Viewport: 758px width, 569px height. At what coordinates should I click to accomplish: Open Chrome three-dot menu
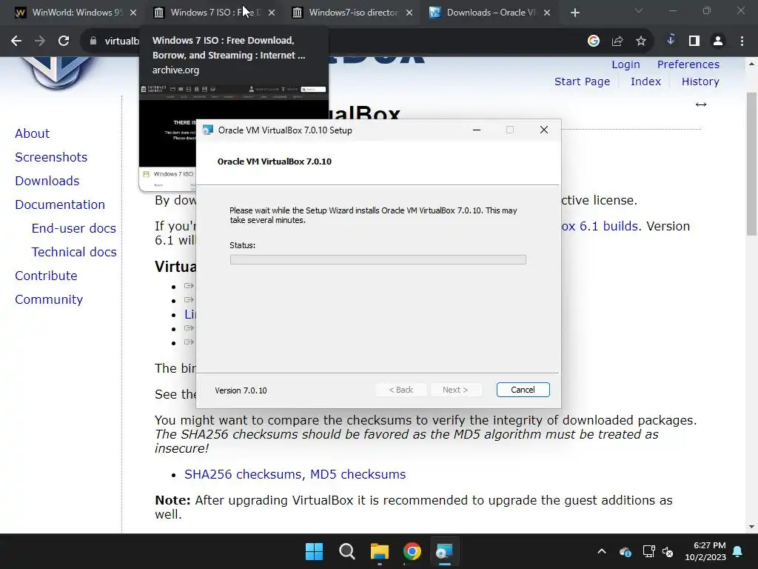742,41
